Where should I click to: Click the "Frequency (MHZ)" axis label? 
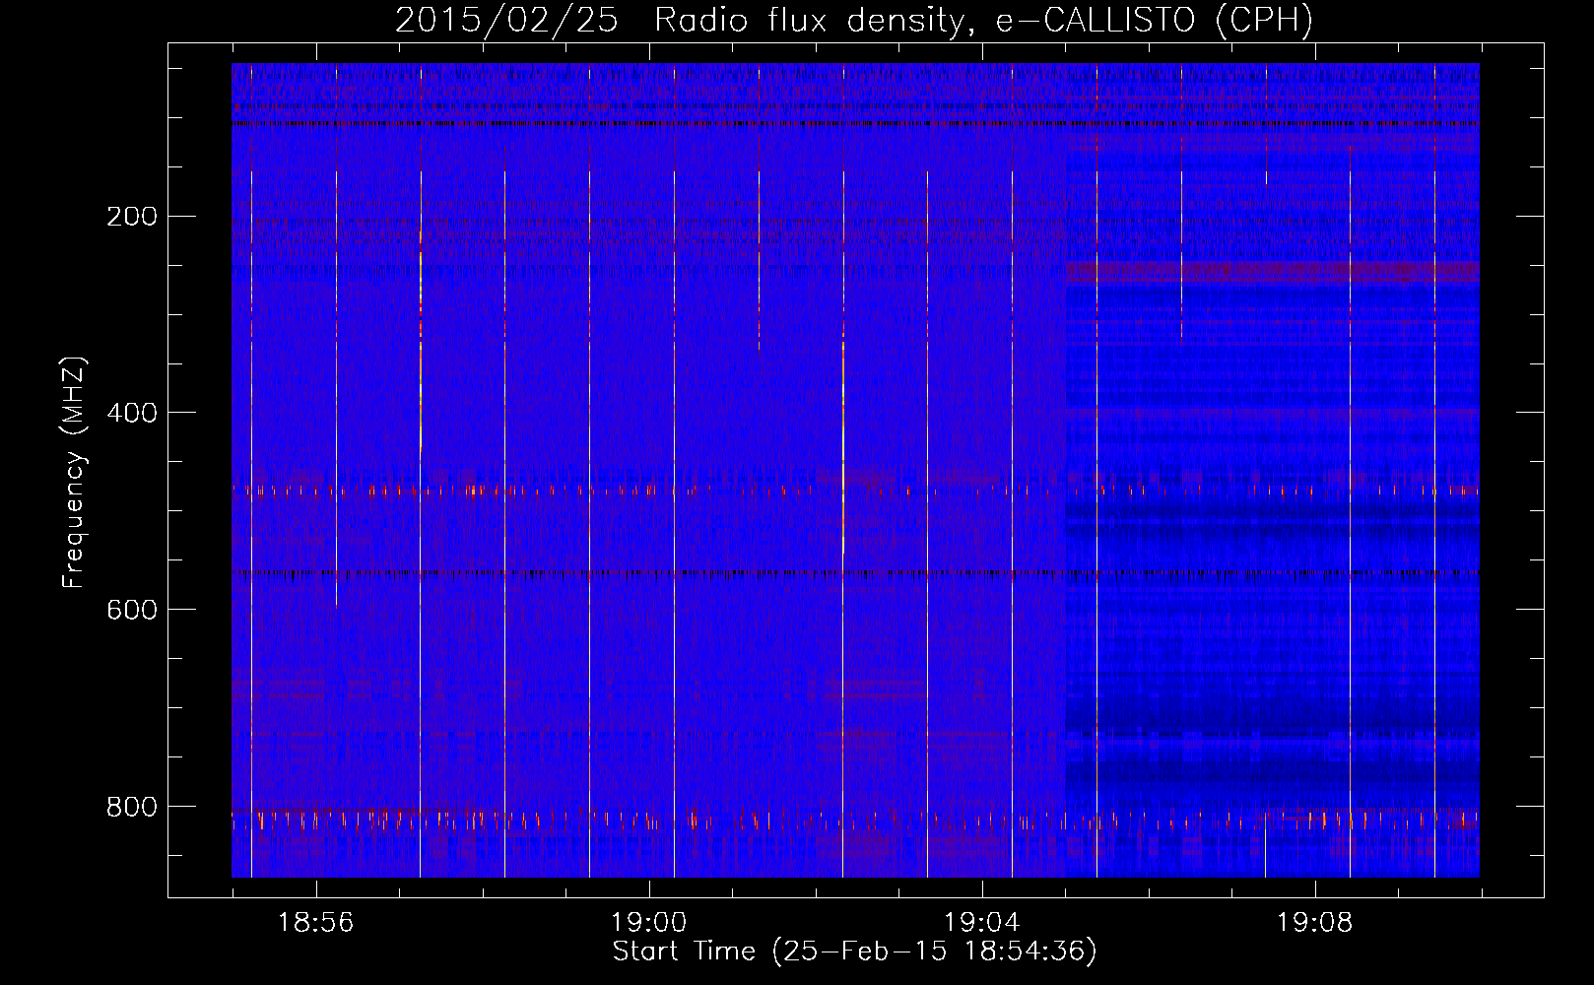click(74, 473)
